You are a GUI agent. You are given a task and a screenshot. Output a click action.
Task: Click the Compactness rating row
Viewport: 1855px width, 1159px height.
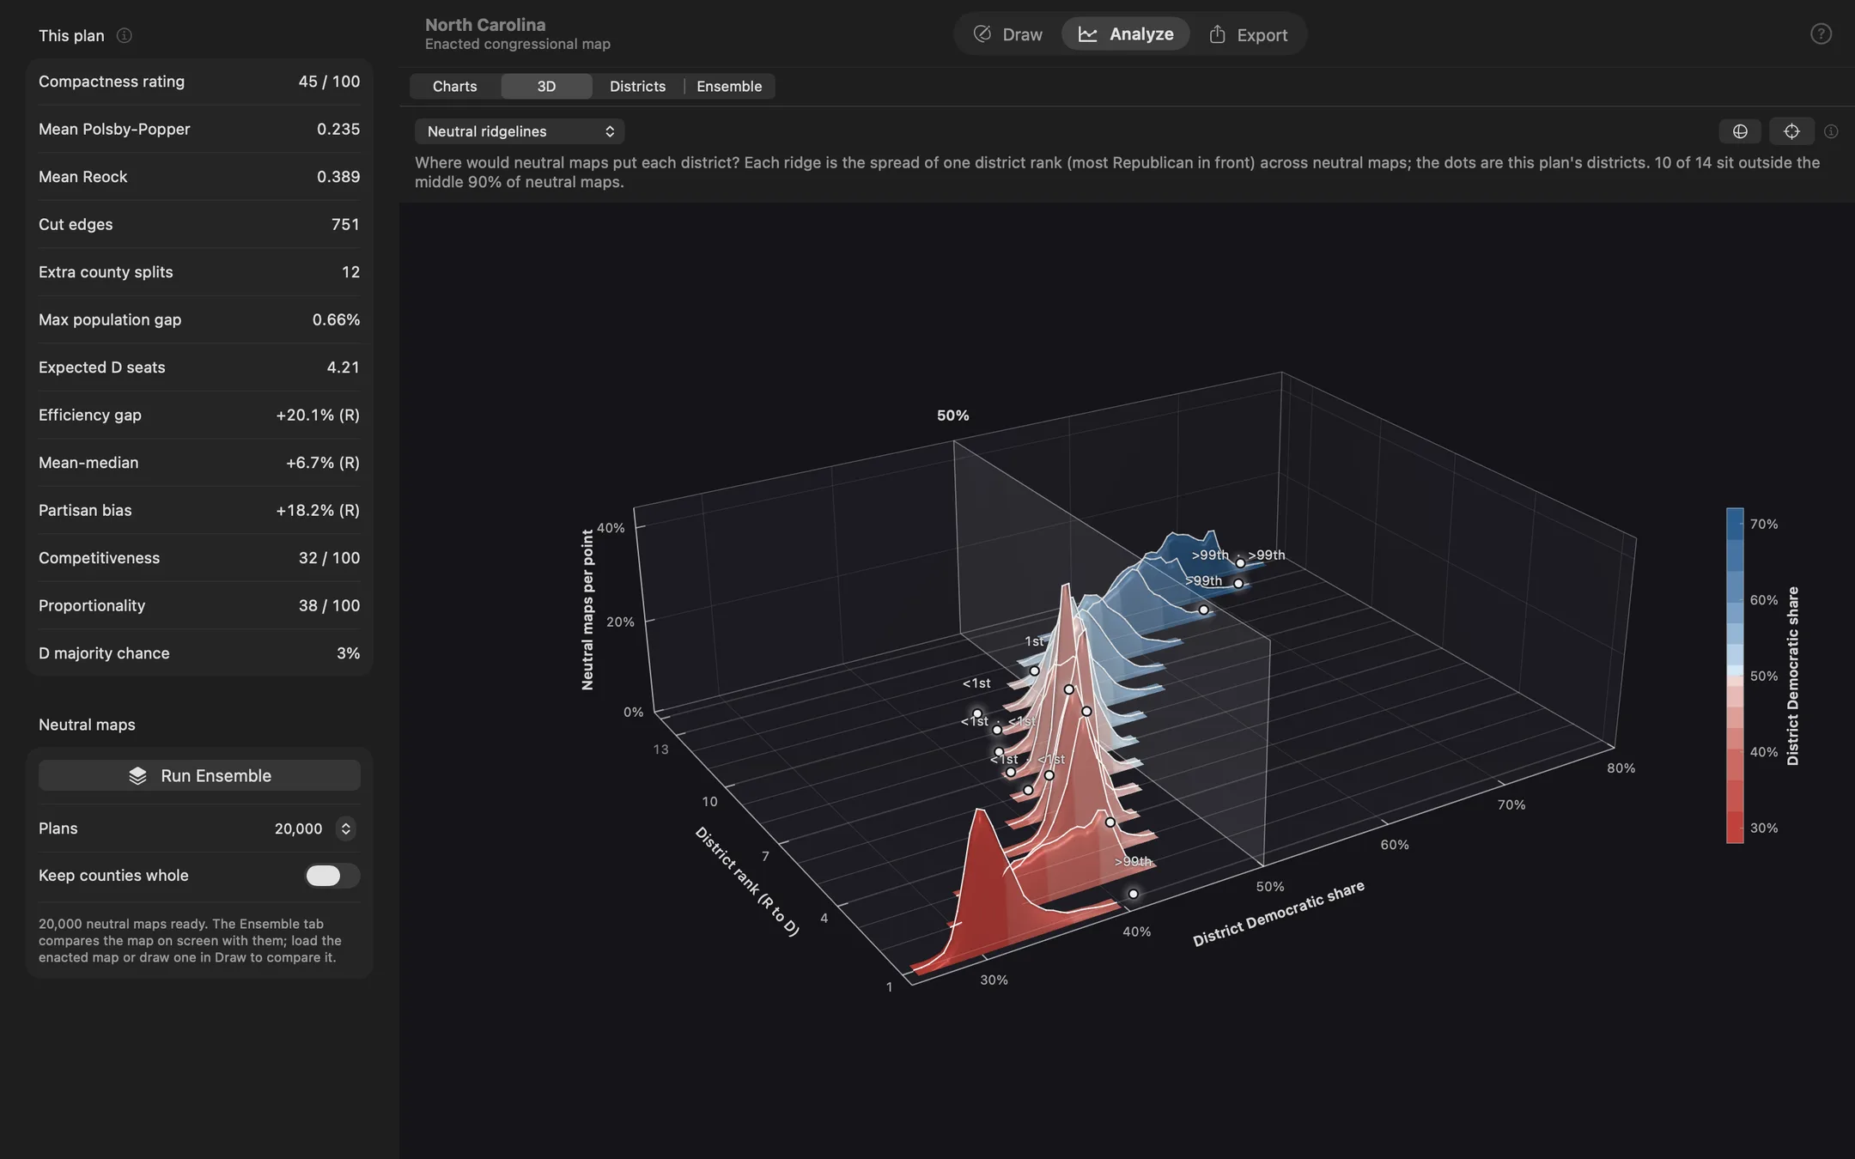point(199,82)
